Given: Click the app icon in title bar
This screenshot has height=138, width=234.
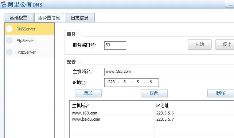Looking at the screenshot, I should [4, 4].
